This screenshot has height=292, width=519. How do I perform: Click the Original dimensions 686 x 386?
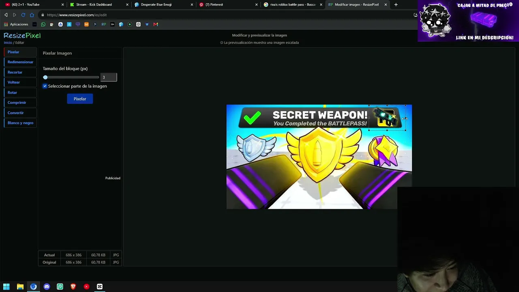73,262
